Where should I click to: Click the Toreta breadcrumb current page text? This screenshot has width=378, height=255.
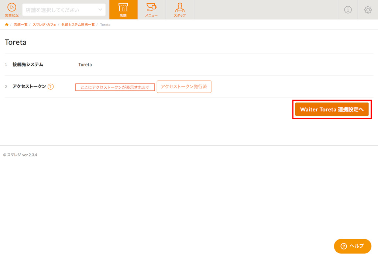coord(105,25)
